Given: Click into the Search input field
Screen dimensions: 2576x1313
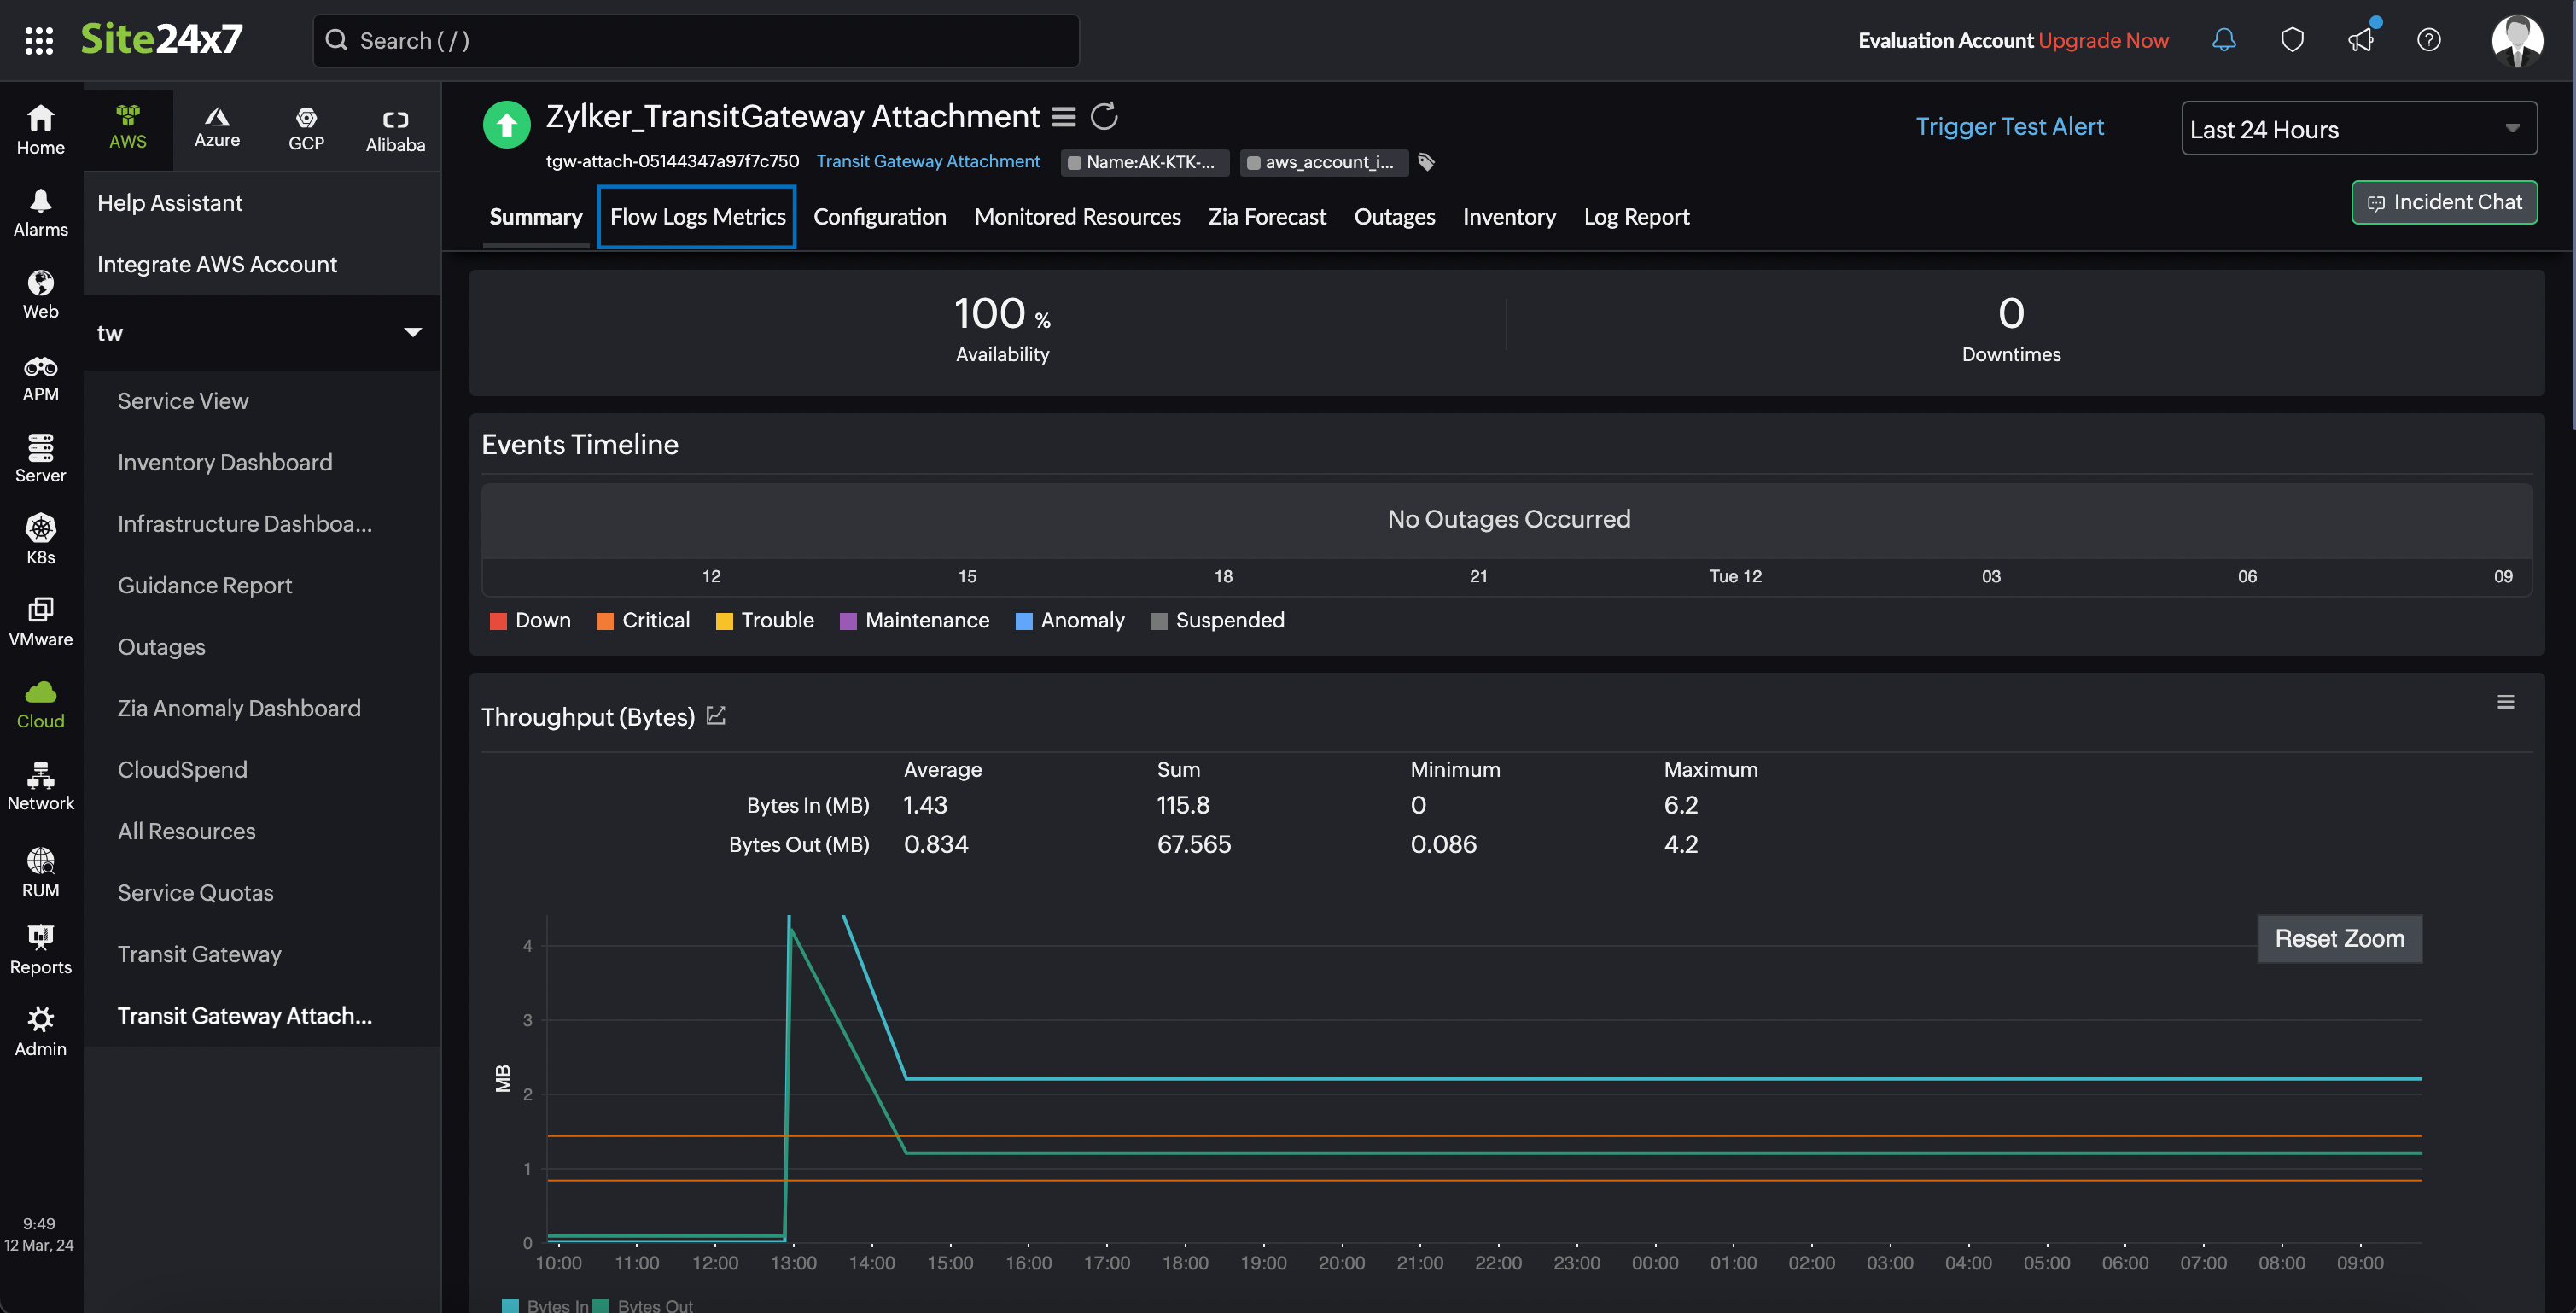Looking at the screenshot, I should tap(696, 41).
